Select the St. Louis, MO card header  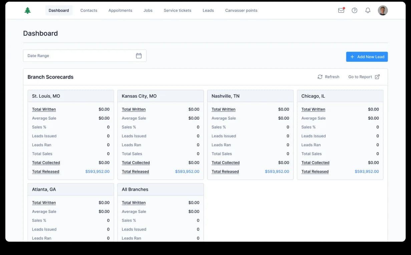click(x=71, y=96)
